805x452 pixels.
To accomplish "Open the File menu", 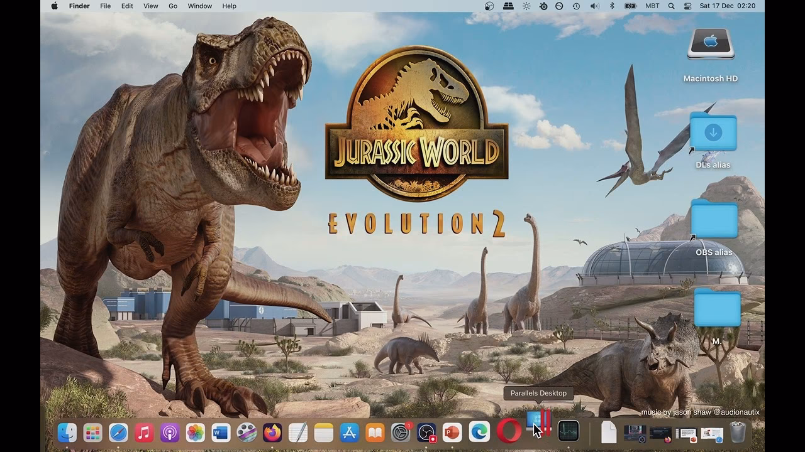I will (106, 6).
